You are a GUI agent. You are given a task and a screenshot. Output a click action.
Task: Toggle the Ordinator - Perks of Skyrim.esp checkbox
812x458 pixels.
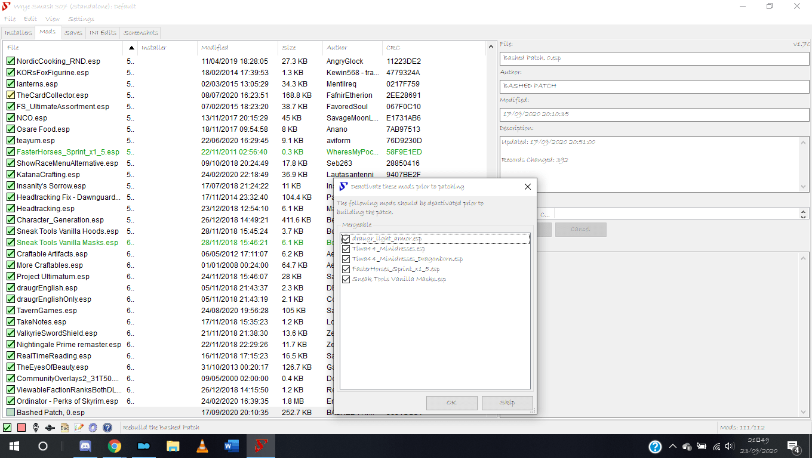coord(11,401)
